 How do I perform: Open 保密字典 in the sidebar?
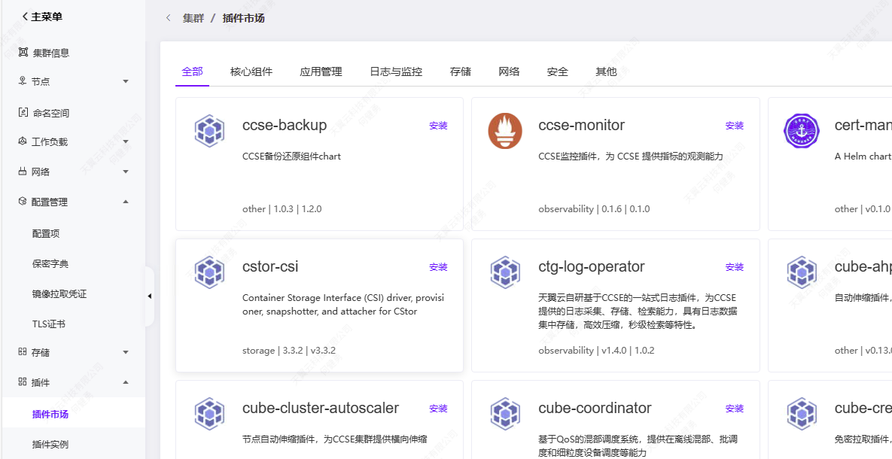(x=50, y=263)
